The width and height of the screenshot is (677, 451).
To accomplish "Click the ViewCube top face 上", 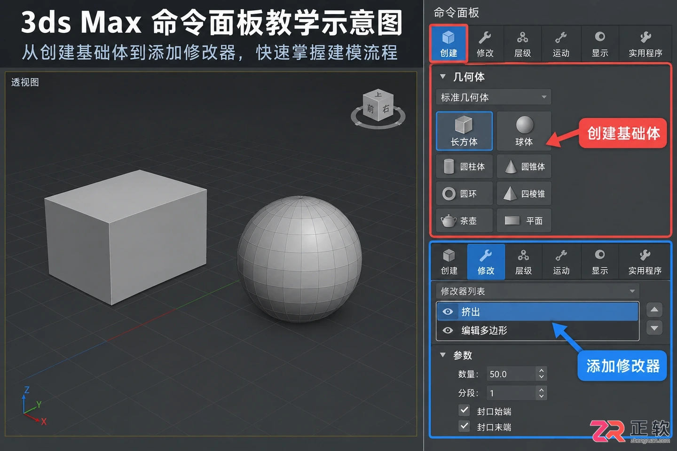I will (379, 95).
